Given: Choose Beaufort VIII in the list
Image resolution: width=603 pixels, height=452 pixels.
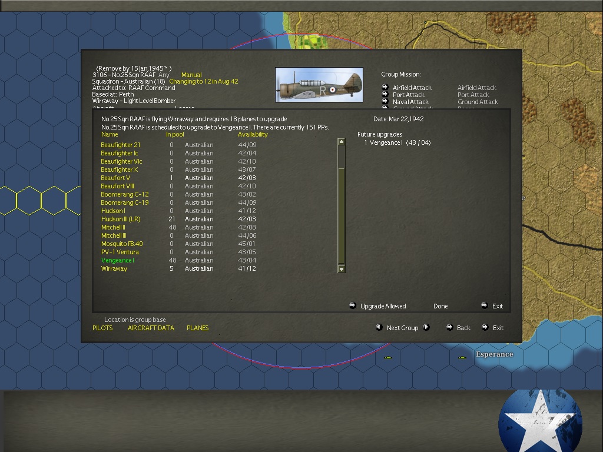Looking at the screenshot, I should tap(117, 186).
